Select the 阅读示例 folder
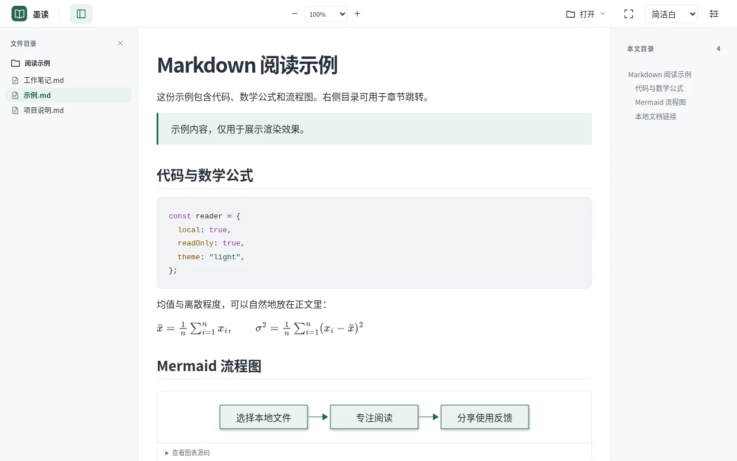Image resolution: width=737 pixels, height=461 pixels. coord(69,63)
